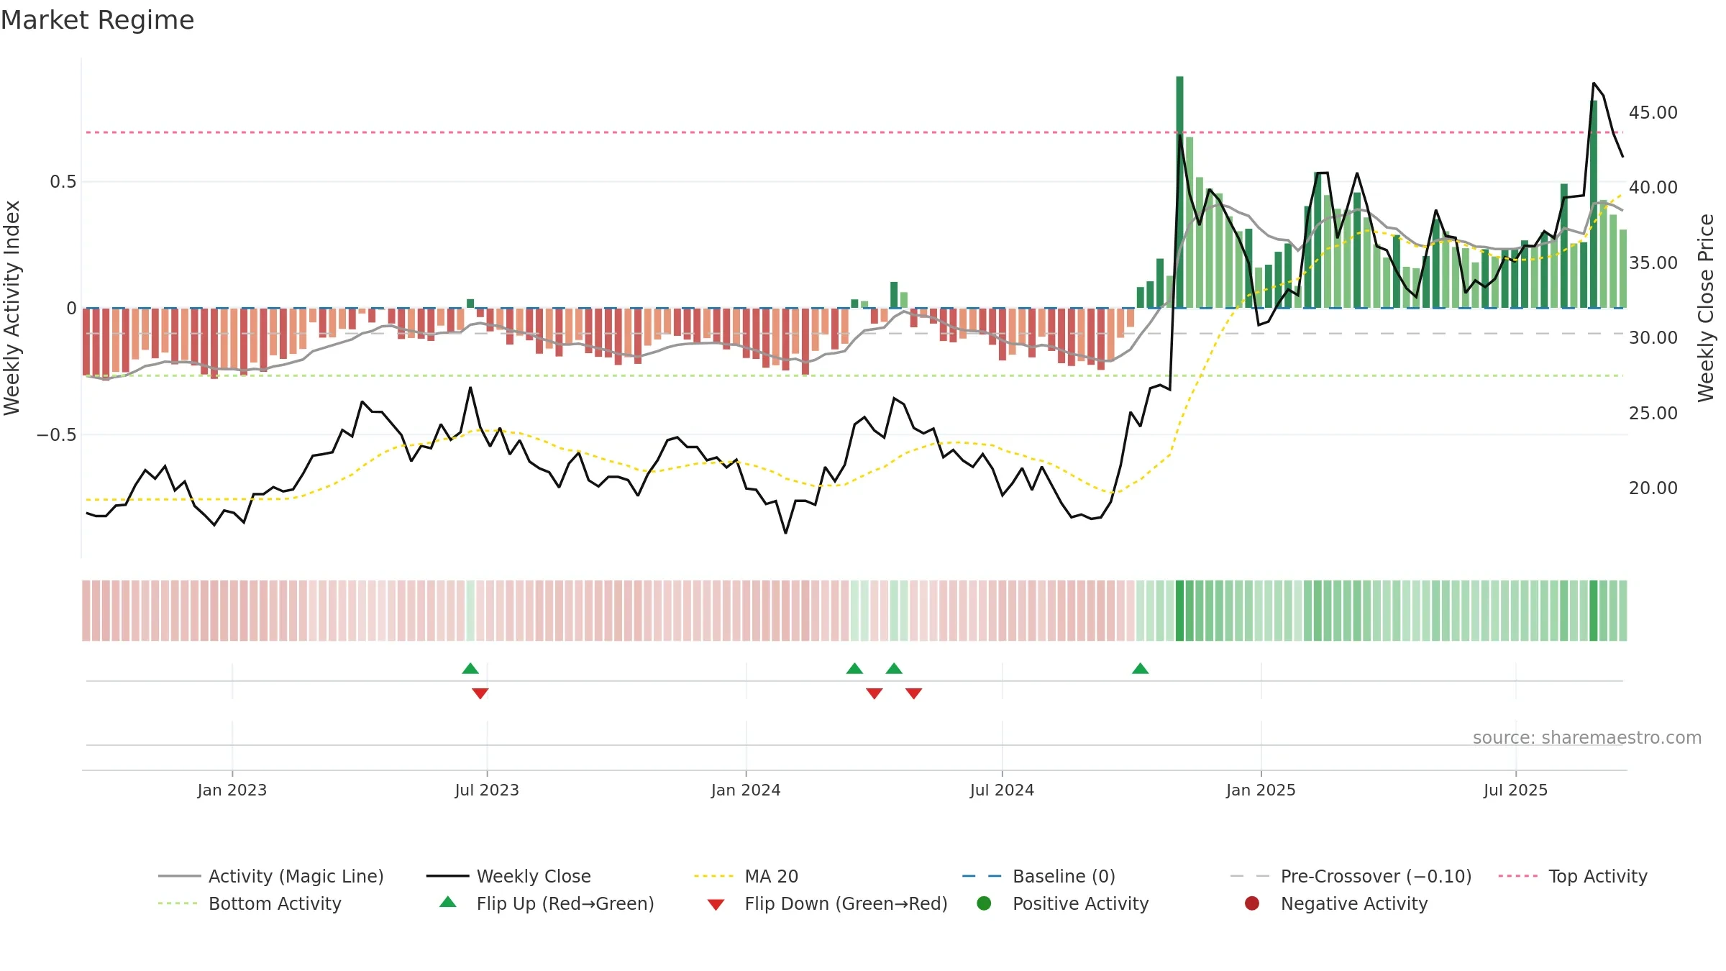
Task: Click the 0.5 activity axis label
Action: click(x=63, y=182)
